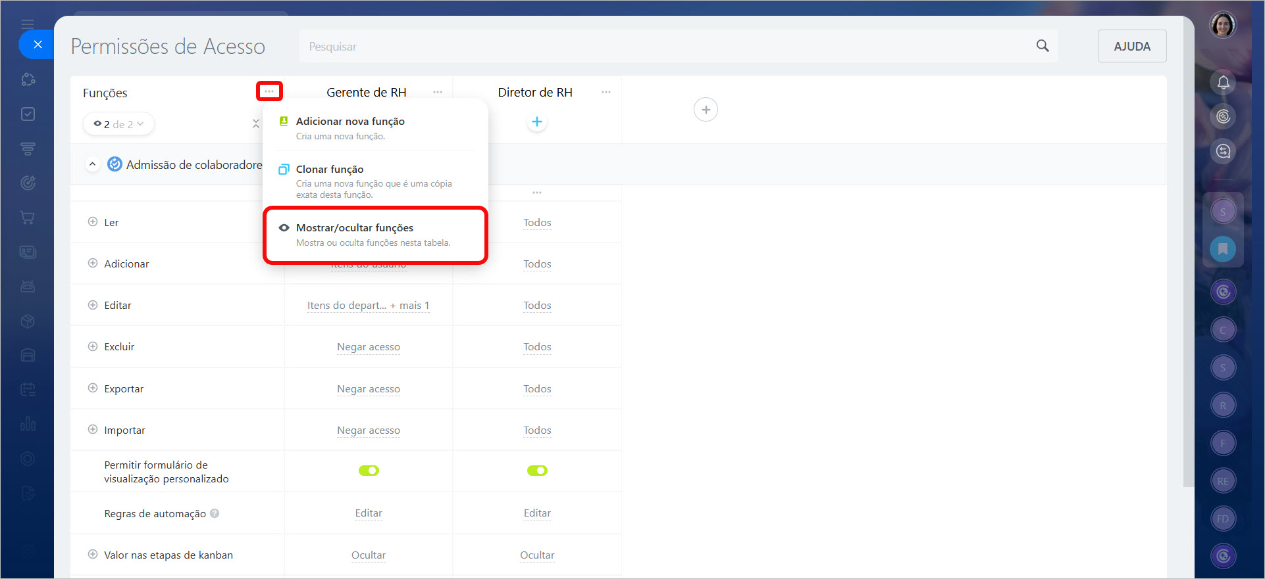Open the '2 de 2' visible roles dropdown
1265x579 pixels.
pos(119,124)
